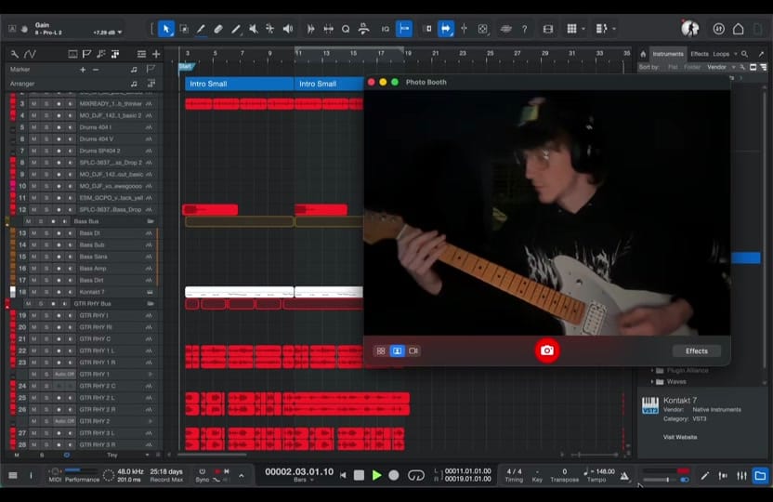Mute the GTR RHY C track
The image size is (773, 502).
click(x=34, y=338)
